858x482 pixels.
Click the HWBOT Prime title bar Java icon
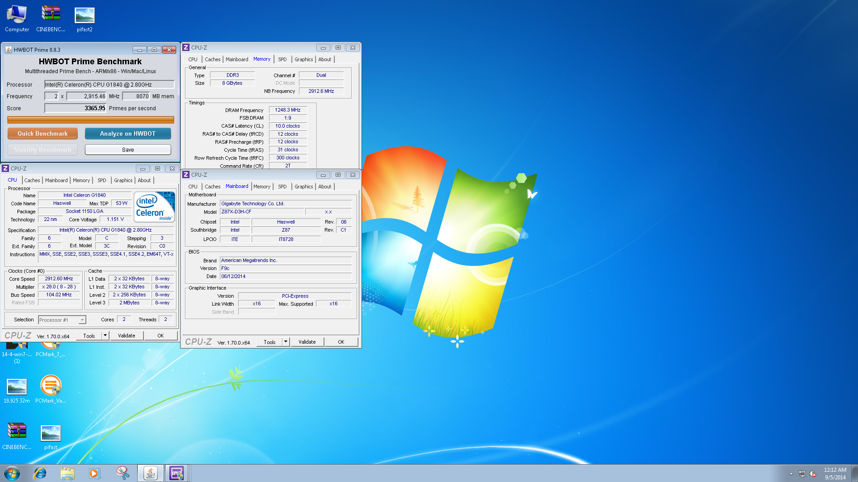pos(8,50)
